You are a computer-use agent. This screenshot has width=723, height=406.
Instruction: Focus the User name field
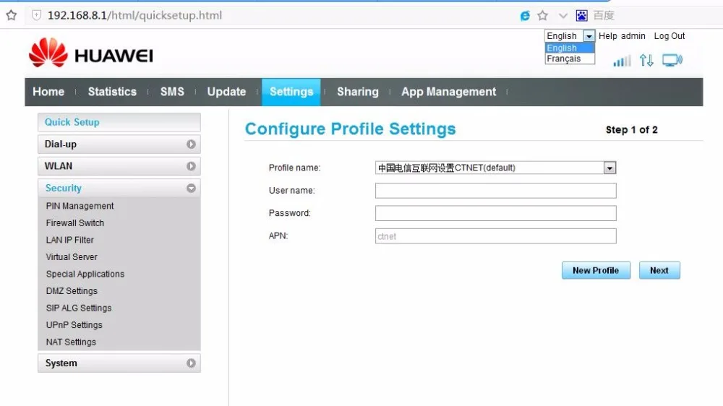pos(496,191)
